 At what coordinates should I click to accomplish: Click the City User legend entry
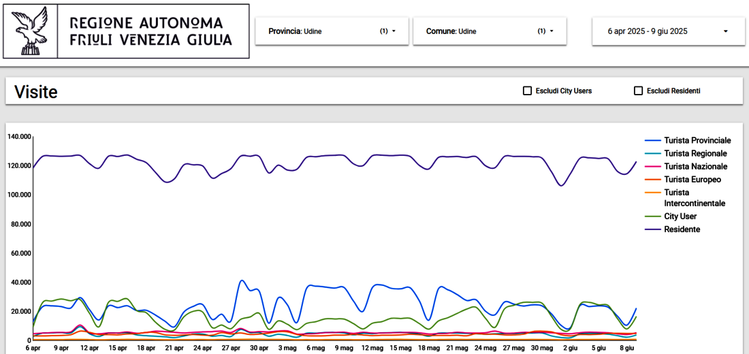(680, 216)
